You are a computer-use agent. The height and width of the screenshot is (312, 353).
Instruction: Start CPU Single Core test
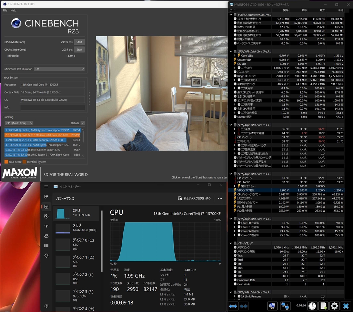point(79,50)
